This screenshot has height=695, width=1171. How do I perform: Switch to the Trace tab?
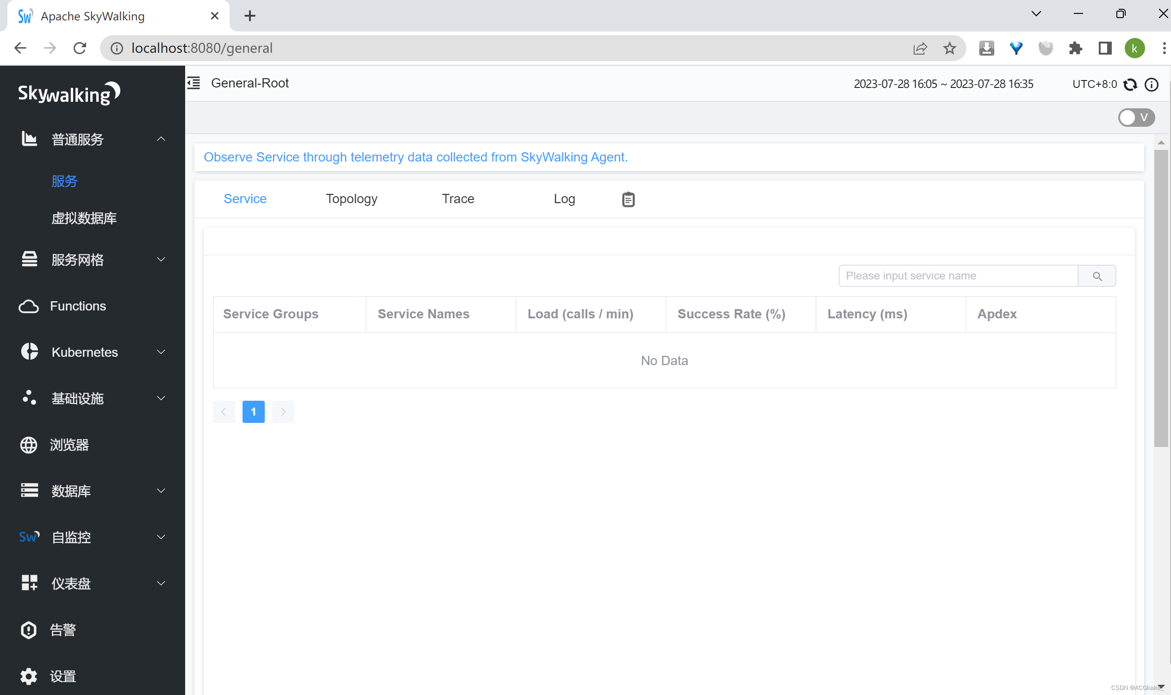[x=457, y=199]
